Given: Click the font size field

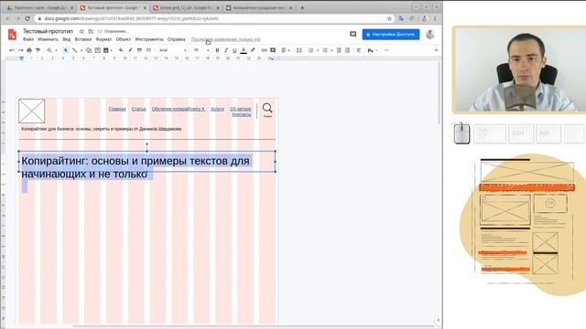Looking at the screenshot, I should coord(197,50).
